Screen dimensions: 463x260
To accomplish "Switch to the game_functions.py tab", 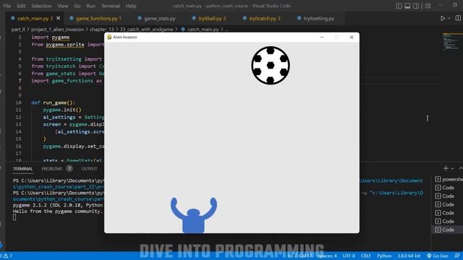I will pos(95,18).
